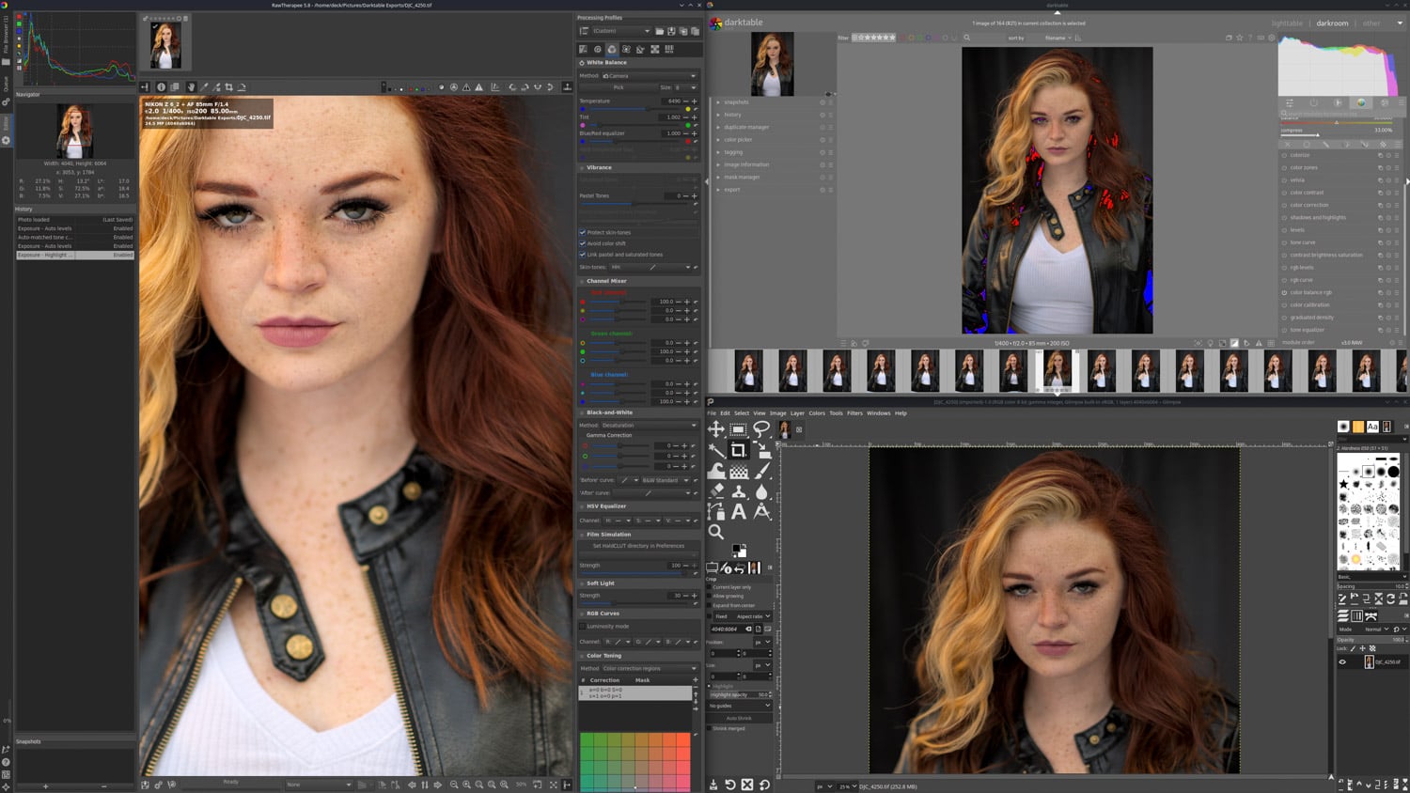
Task: Select the Text tool in GIMP
Action: pos(739,510)
